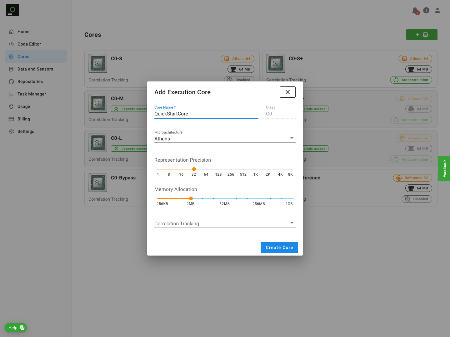Open the Feedback side tab
Viewport: 450px width, 337px height.
[444, 168]
